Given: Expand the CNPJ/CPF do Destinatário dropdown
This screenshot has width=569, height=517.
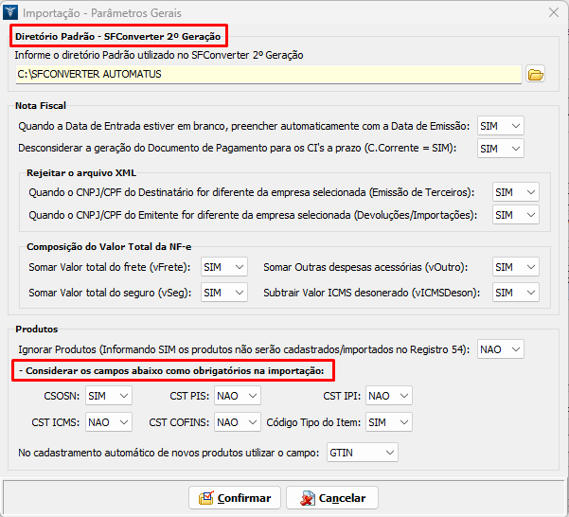Looking at the screenshot, I should [516, 192].
